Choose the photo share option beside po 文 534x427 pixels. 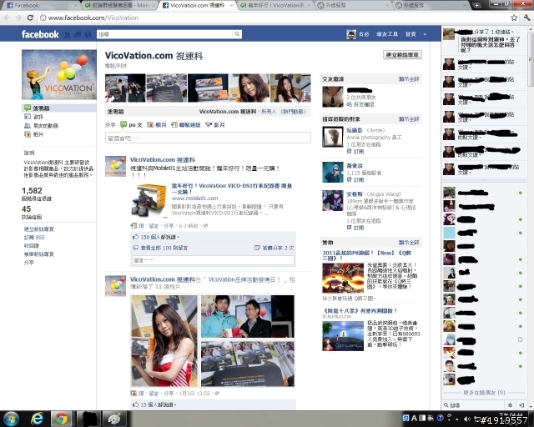(x=157, y=125)
